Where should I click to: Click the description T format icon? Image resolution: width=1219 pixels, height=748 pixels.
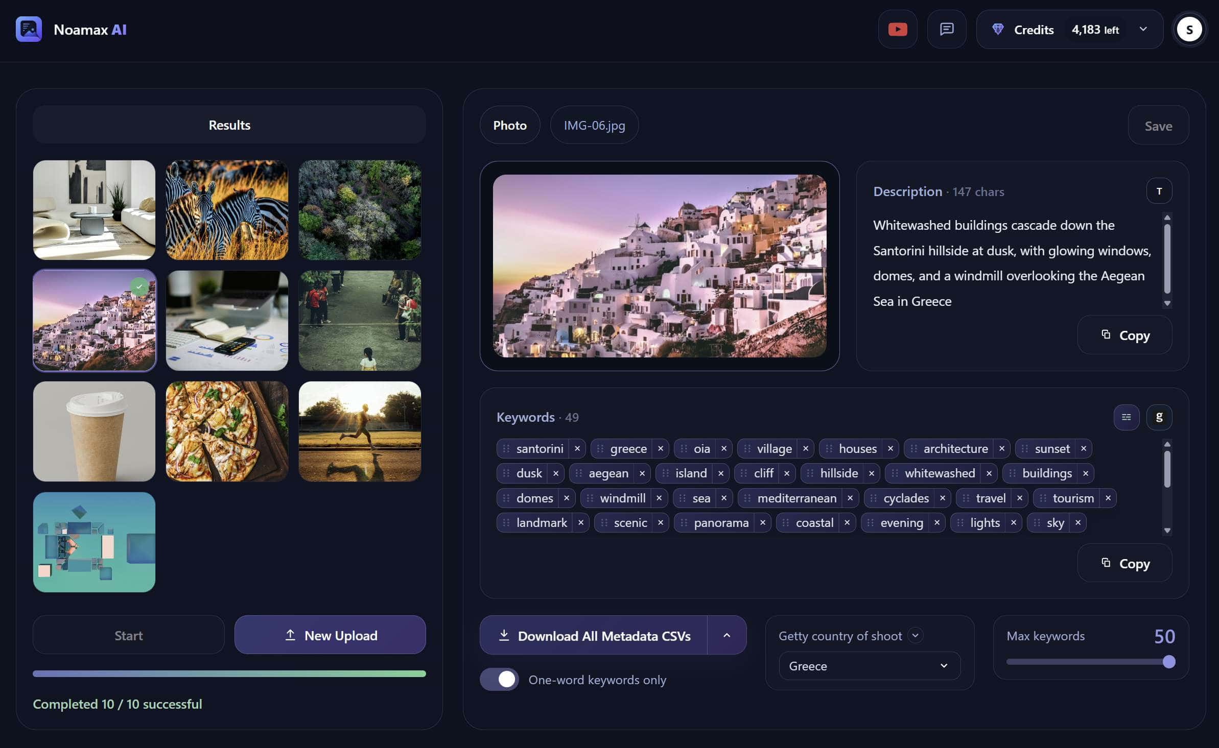(x=1159, y=191)
